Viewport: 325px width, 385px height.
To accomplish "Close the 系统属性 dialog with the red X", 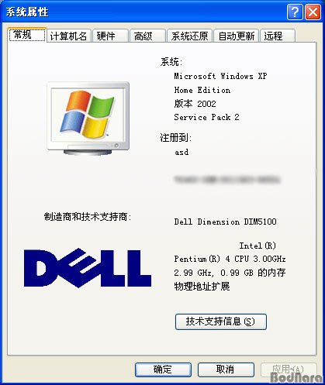I will pyautogui.click(x=313, y=12).
